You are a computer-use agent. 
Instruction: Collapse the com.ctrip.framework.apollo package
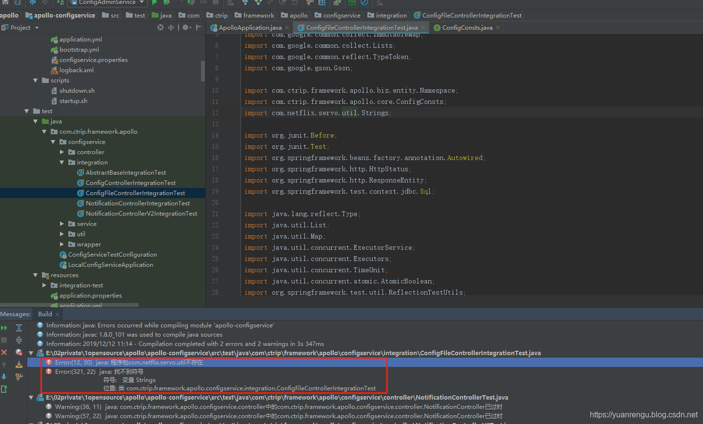click(x=44, y=132)
